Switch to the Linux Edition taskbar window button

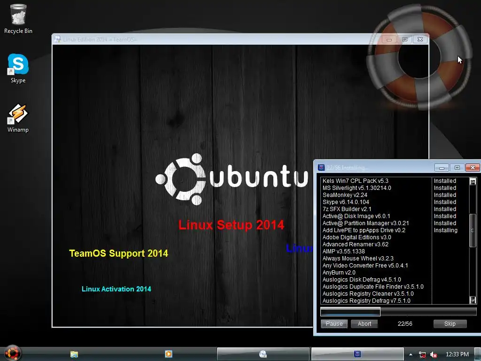point(263,354)
